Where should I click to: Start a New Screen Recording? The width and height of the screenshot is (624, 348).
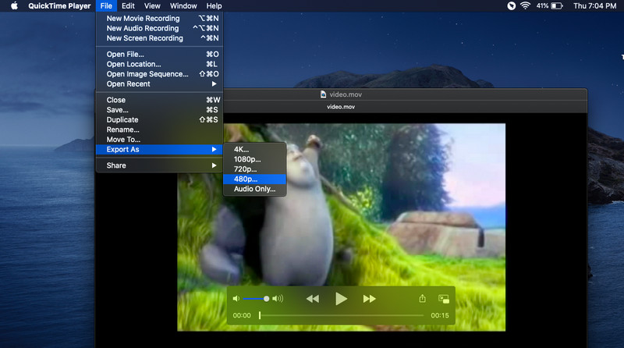[160, 38]
